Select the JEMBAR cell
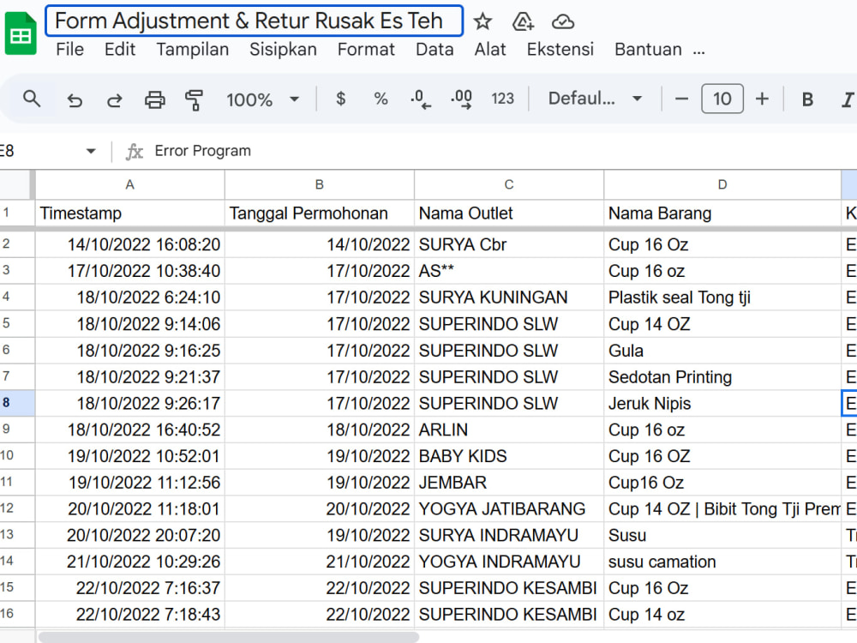The width and height of the screenshot is (857, 643). 509,482
